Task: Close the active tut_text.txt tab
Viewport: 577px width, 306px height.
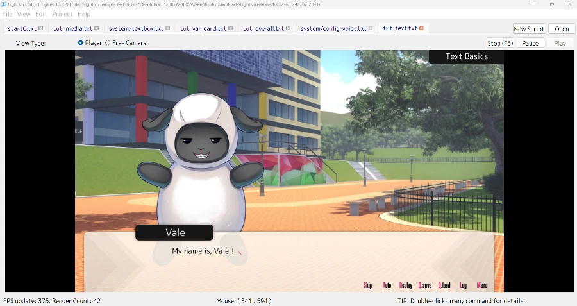Action: tap(422, 28)
